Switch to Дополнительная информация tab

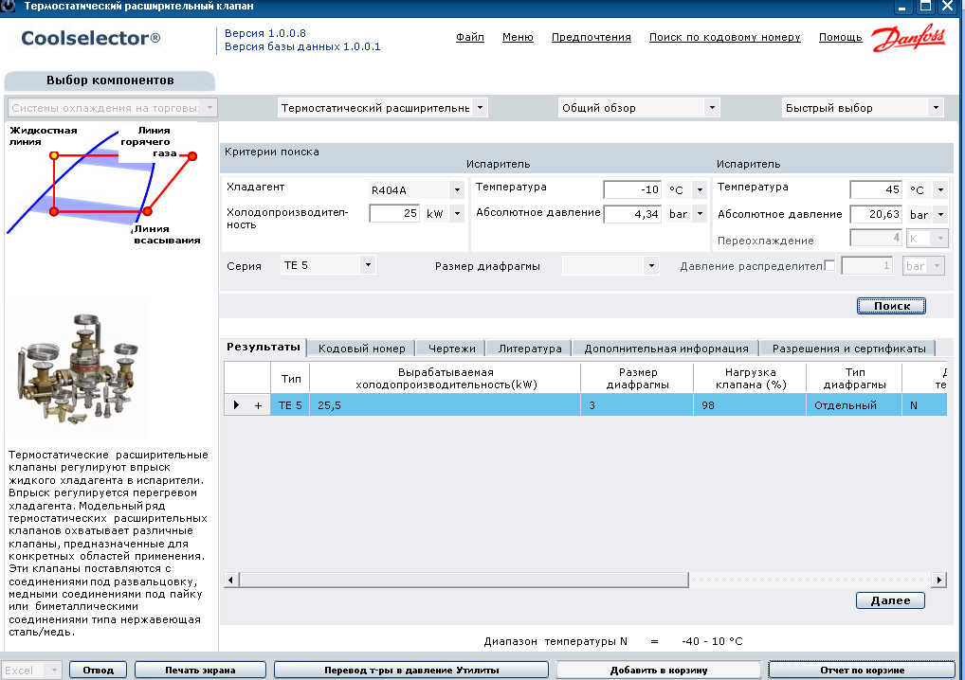[665, 349]
